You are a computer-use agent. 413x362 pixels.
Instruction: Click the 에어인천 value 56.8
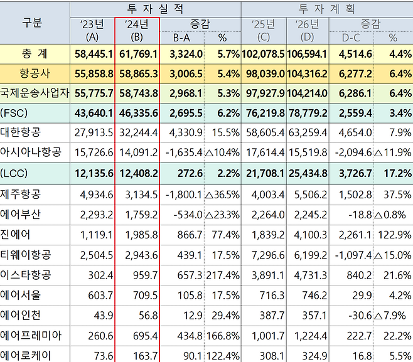(x=148, y=316)
